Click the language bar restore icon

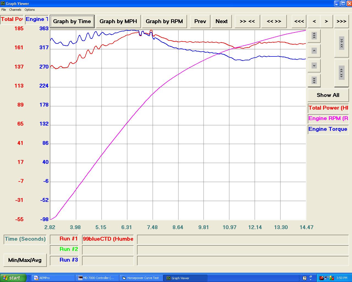tap(311, 276)
